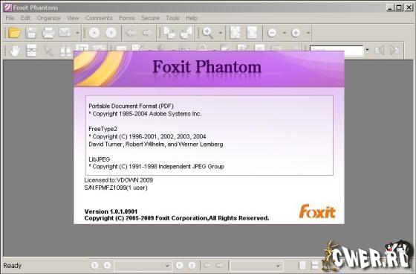Screen dimensions: 416x274
Task: Click the Email envelope icon
Action: [65, 33]
